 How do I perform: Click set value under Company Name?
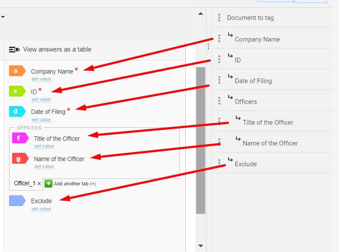coord(41,79)
